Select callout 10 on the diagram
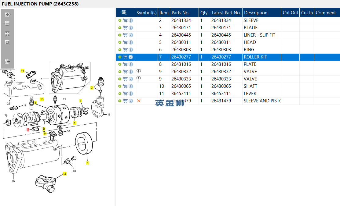 point(42,99)
